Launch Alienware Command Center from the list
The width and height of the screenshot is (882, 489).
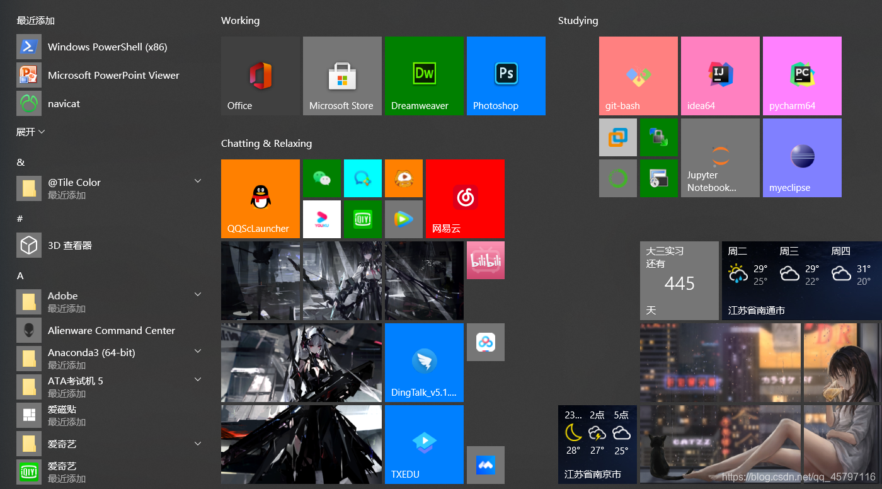point(110,330)
